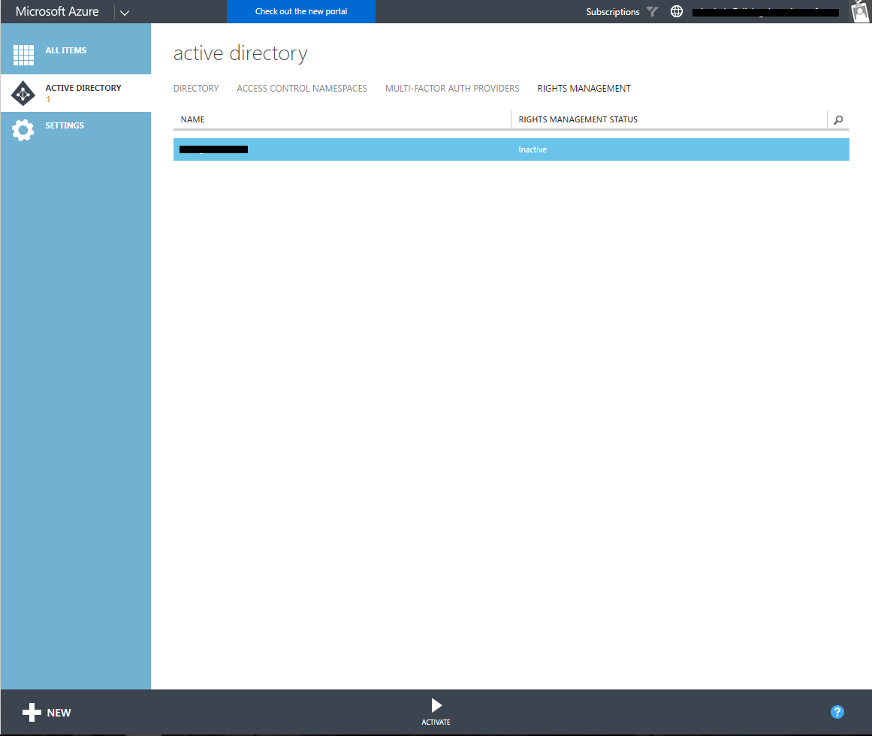Open the Multi-Factor Auth Providers tab

click(452, 89)
